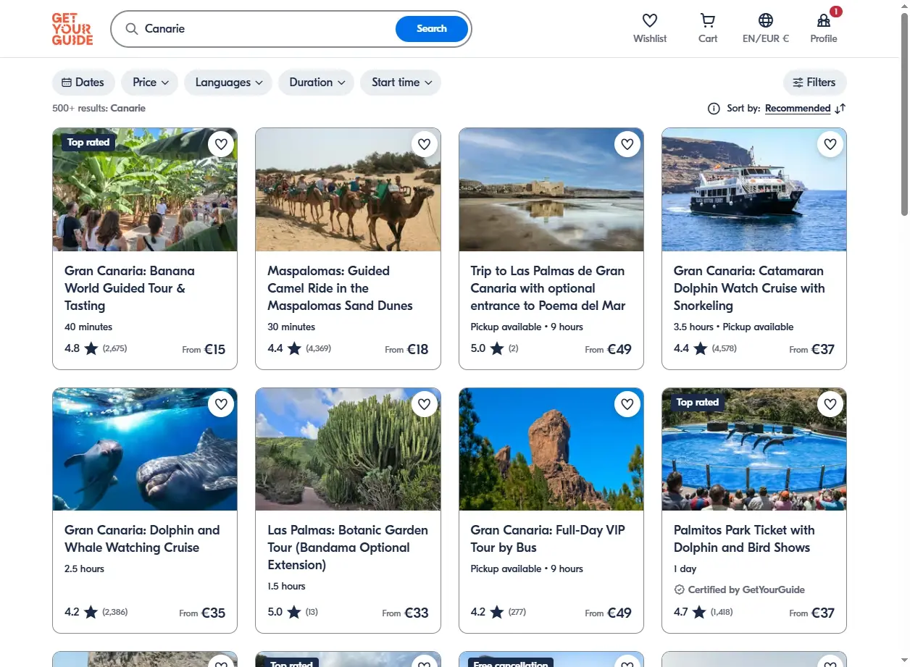The width and height of the screenshot is (910, 667).
Task: Click the From €33 price
Action: point(405,613)
